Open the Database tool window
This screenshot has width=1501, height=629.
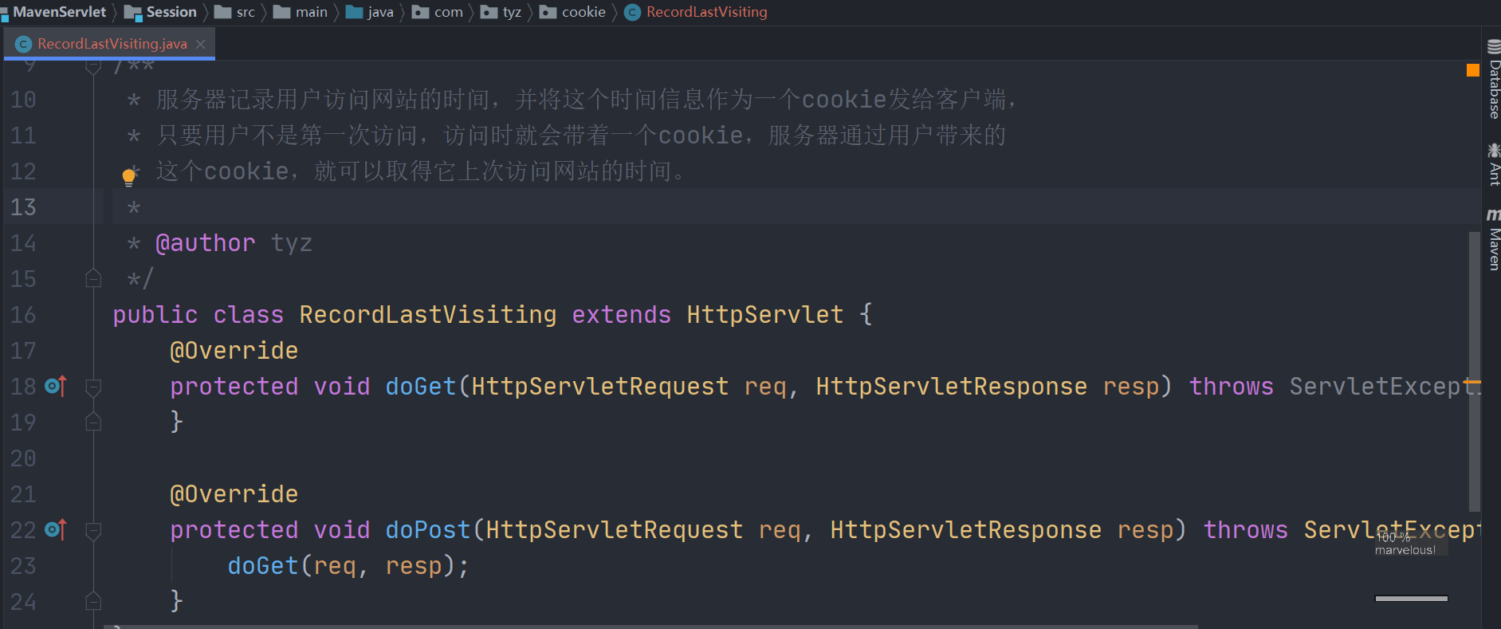pos(1494,79)
